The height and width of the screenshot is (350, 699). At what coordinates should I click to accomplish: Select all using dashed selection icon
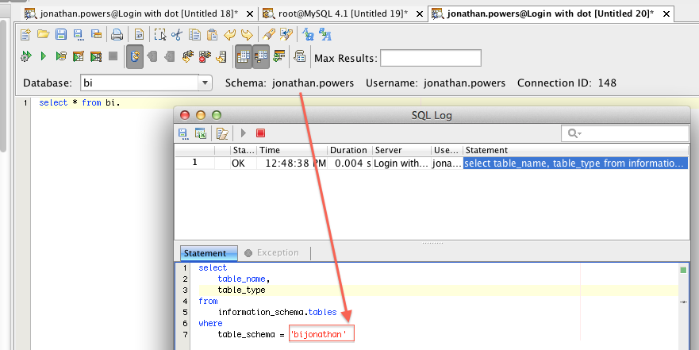pyautogui.click(x=160, y=34)
